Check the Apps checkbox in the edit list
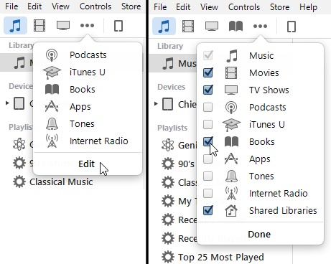331x264 pixels. tap(208, 159)
